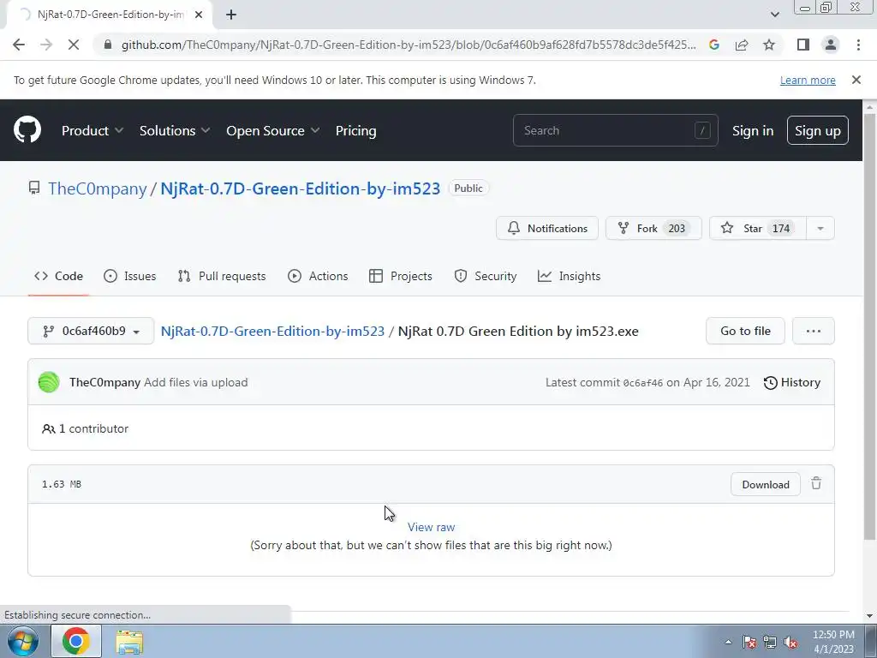Open the Windows Start menu
Screen dimensions: 877x658
(22, 641)
